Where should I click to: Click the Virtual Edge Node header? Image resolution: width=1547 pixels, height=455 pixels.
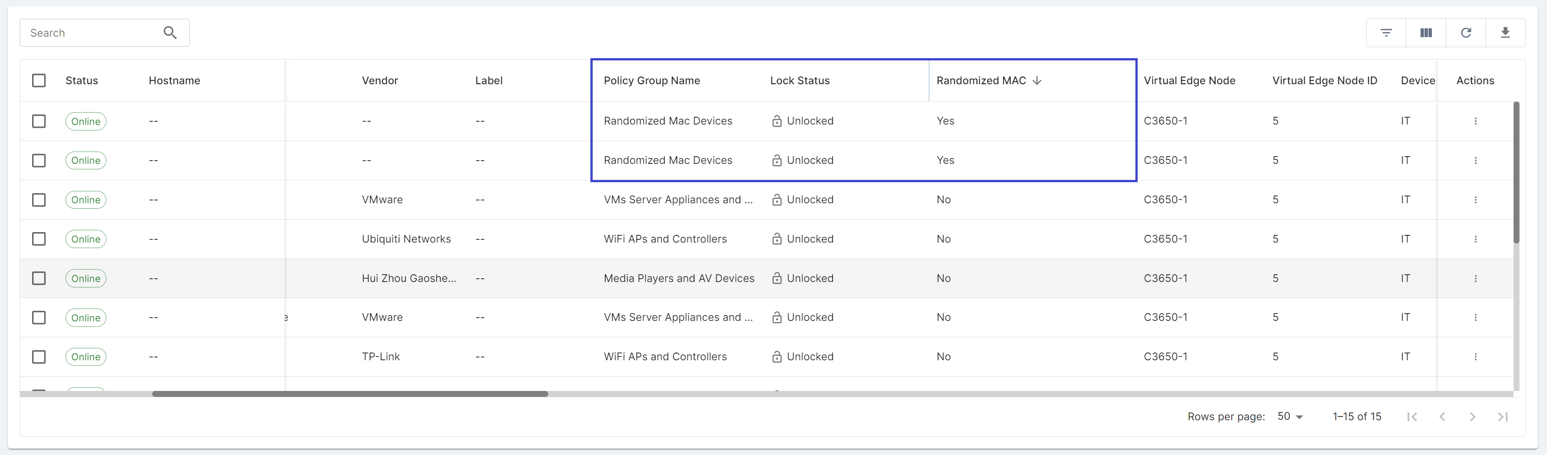(x=1189, y=80)
